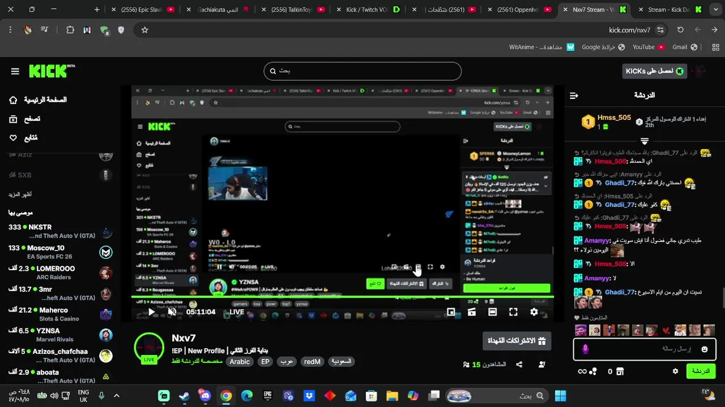Open the Following heart sidebar icon
The height and width of the screenshot is (407, 725).
pos(13,137)
